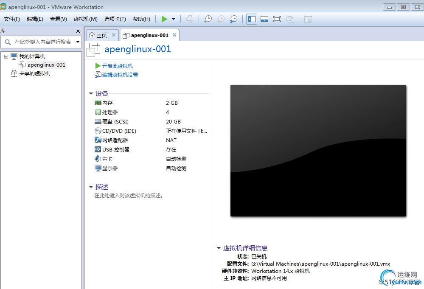Select 我的计算机 in the library tree
424x289 pixels.
[x=32, y=56]
